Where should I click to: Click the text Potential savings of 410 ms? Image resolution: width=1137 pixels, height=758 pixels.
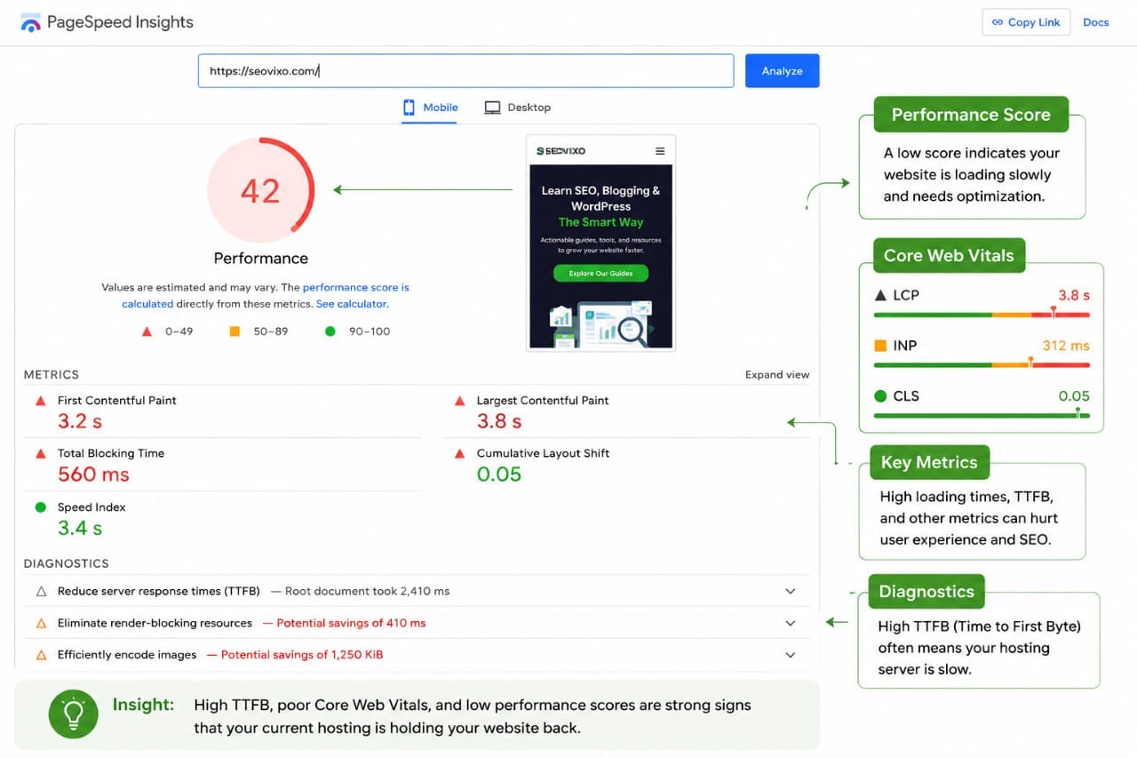tap(351, 624)
